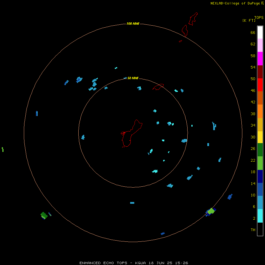Click the blue rectangular echo south of center
The image size is (265, 265).
132,203
